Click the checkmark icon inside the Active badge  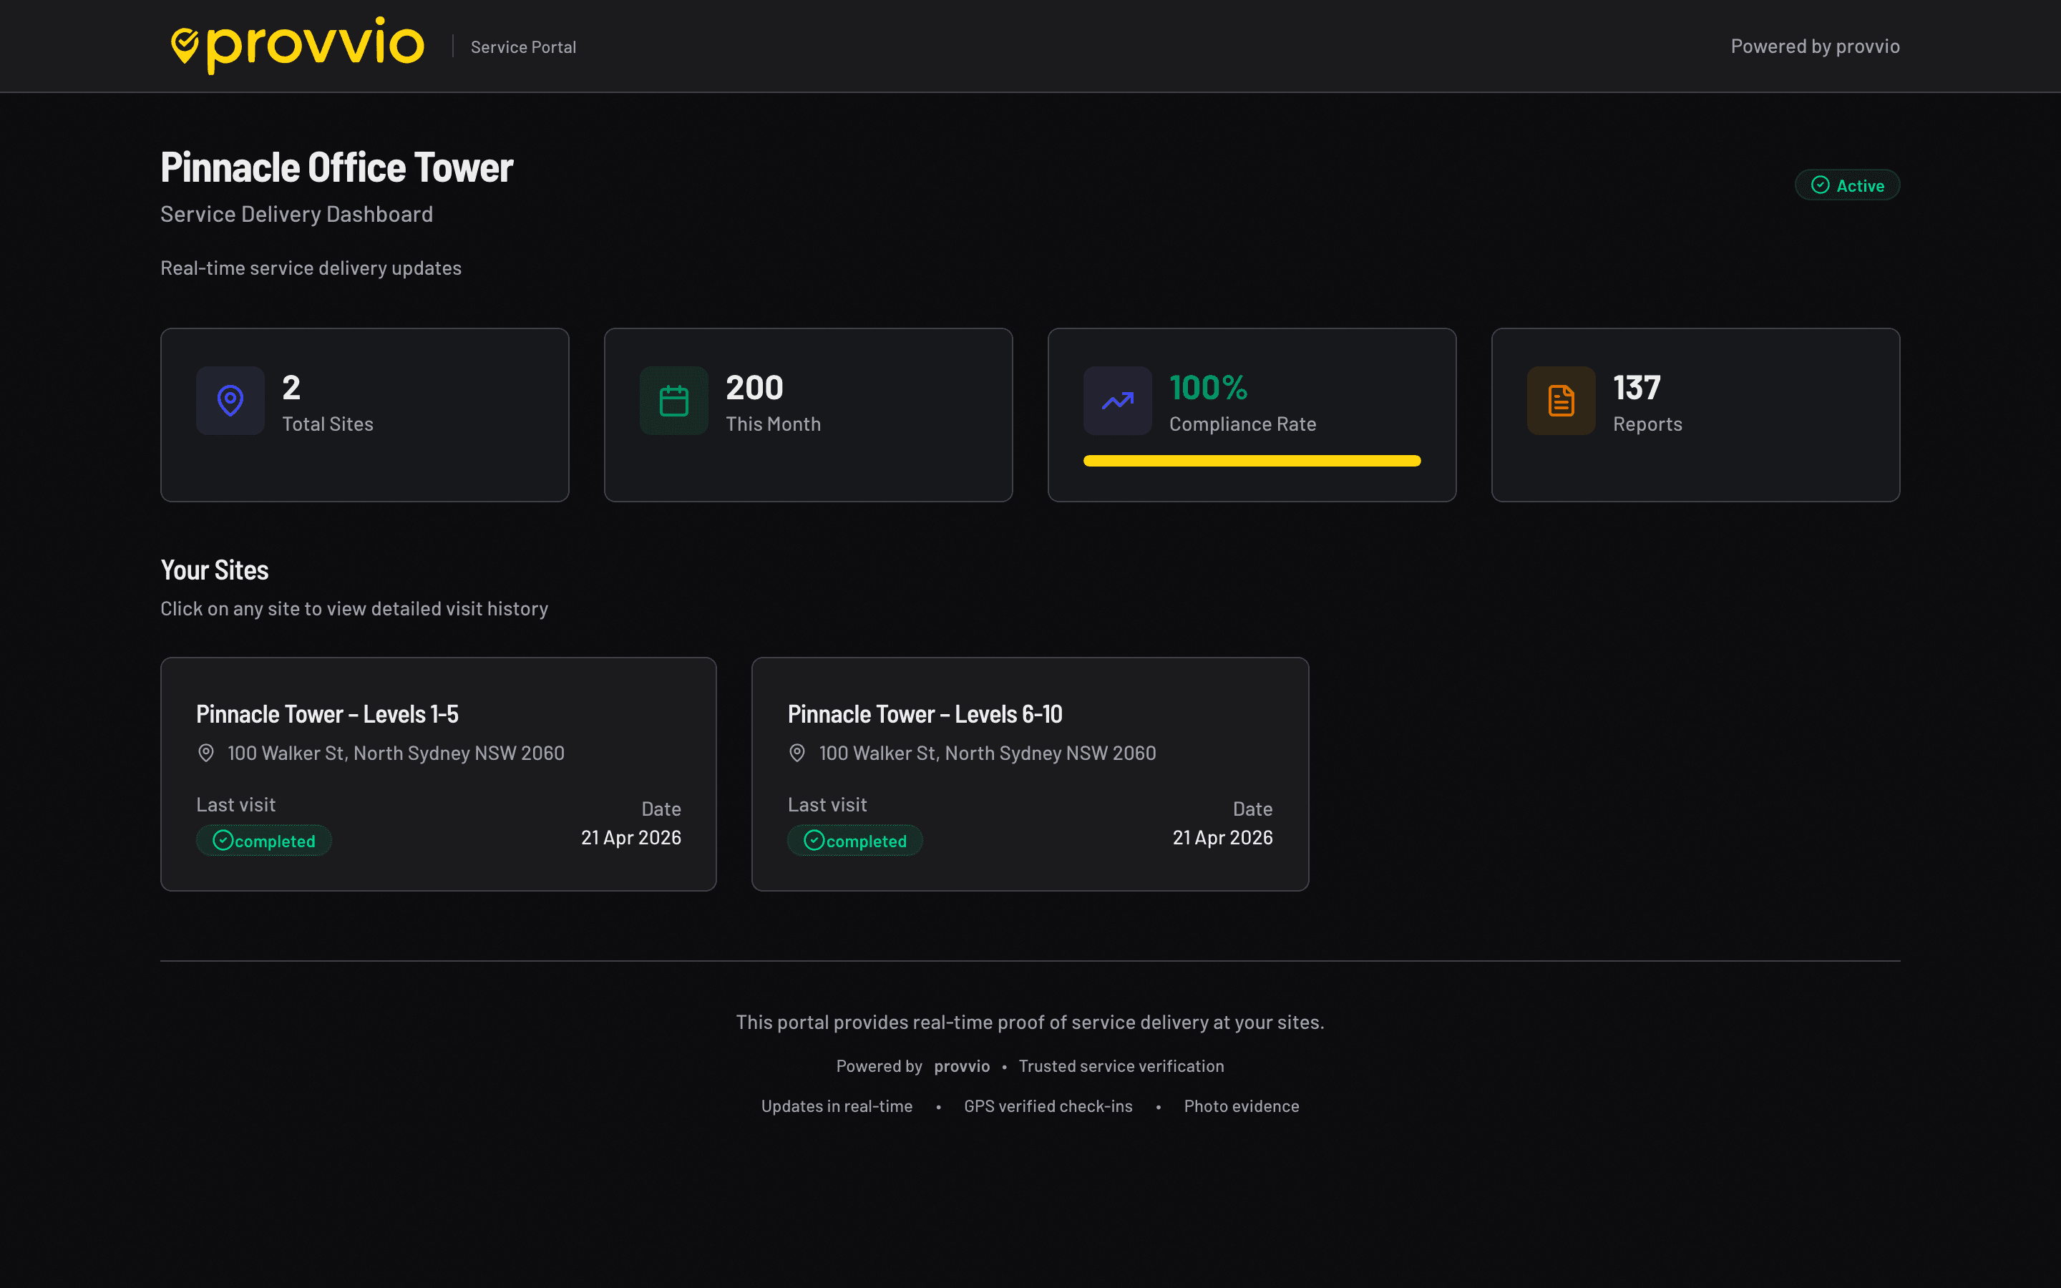[x=1820, y=185]
